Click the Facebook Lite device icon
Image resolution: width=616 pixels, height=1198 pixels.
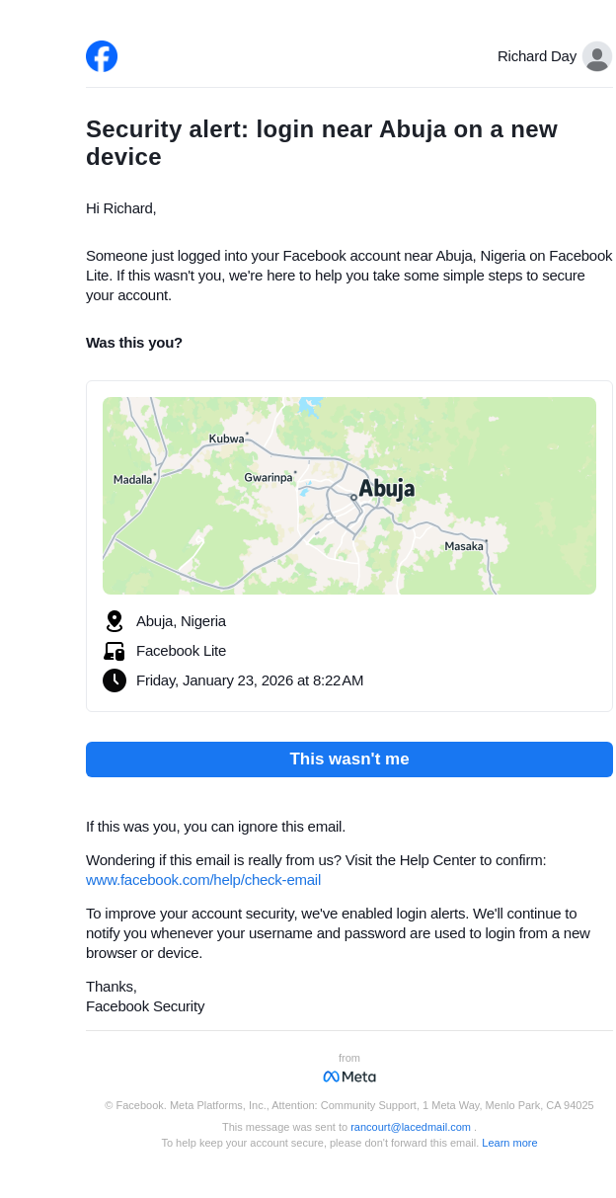click(115, 651)
